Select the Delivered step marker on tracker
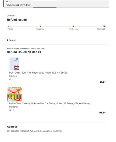The image size is (116, 142). pyautogui.click(x=104, y=26)
